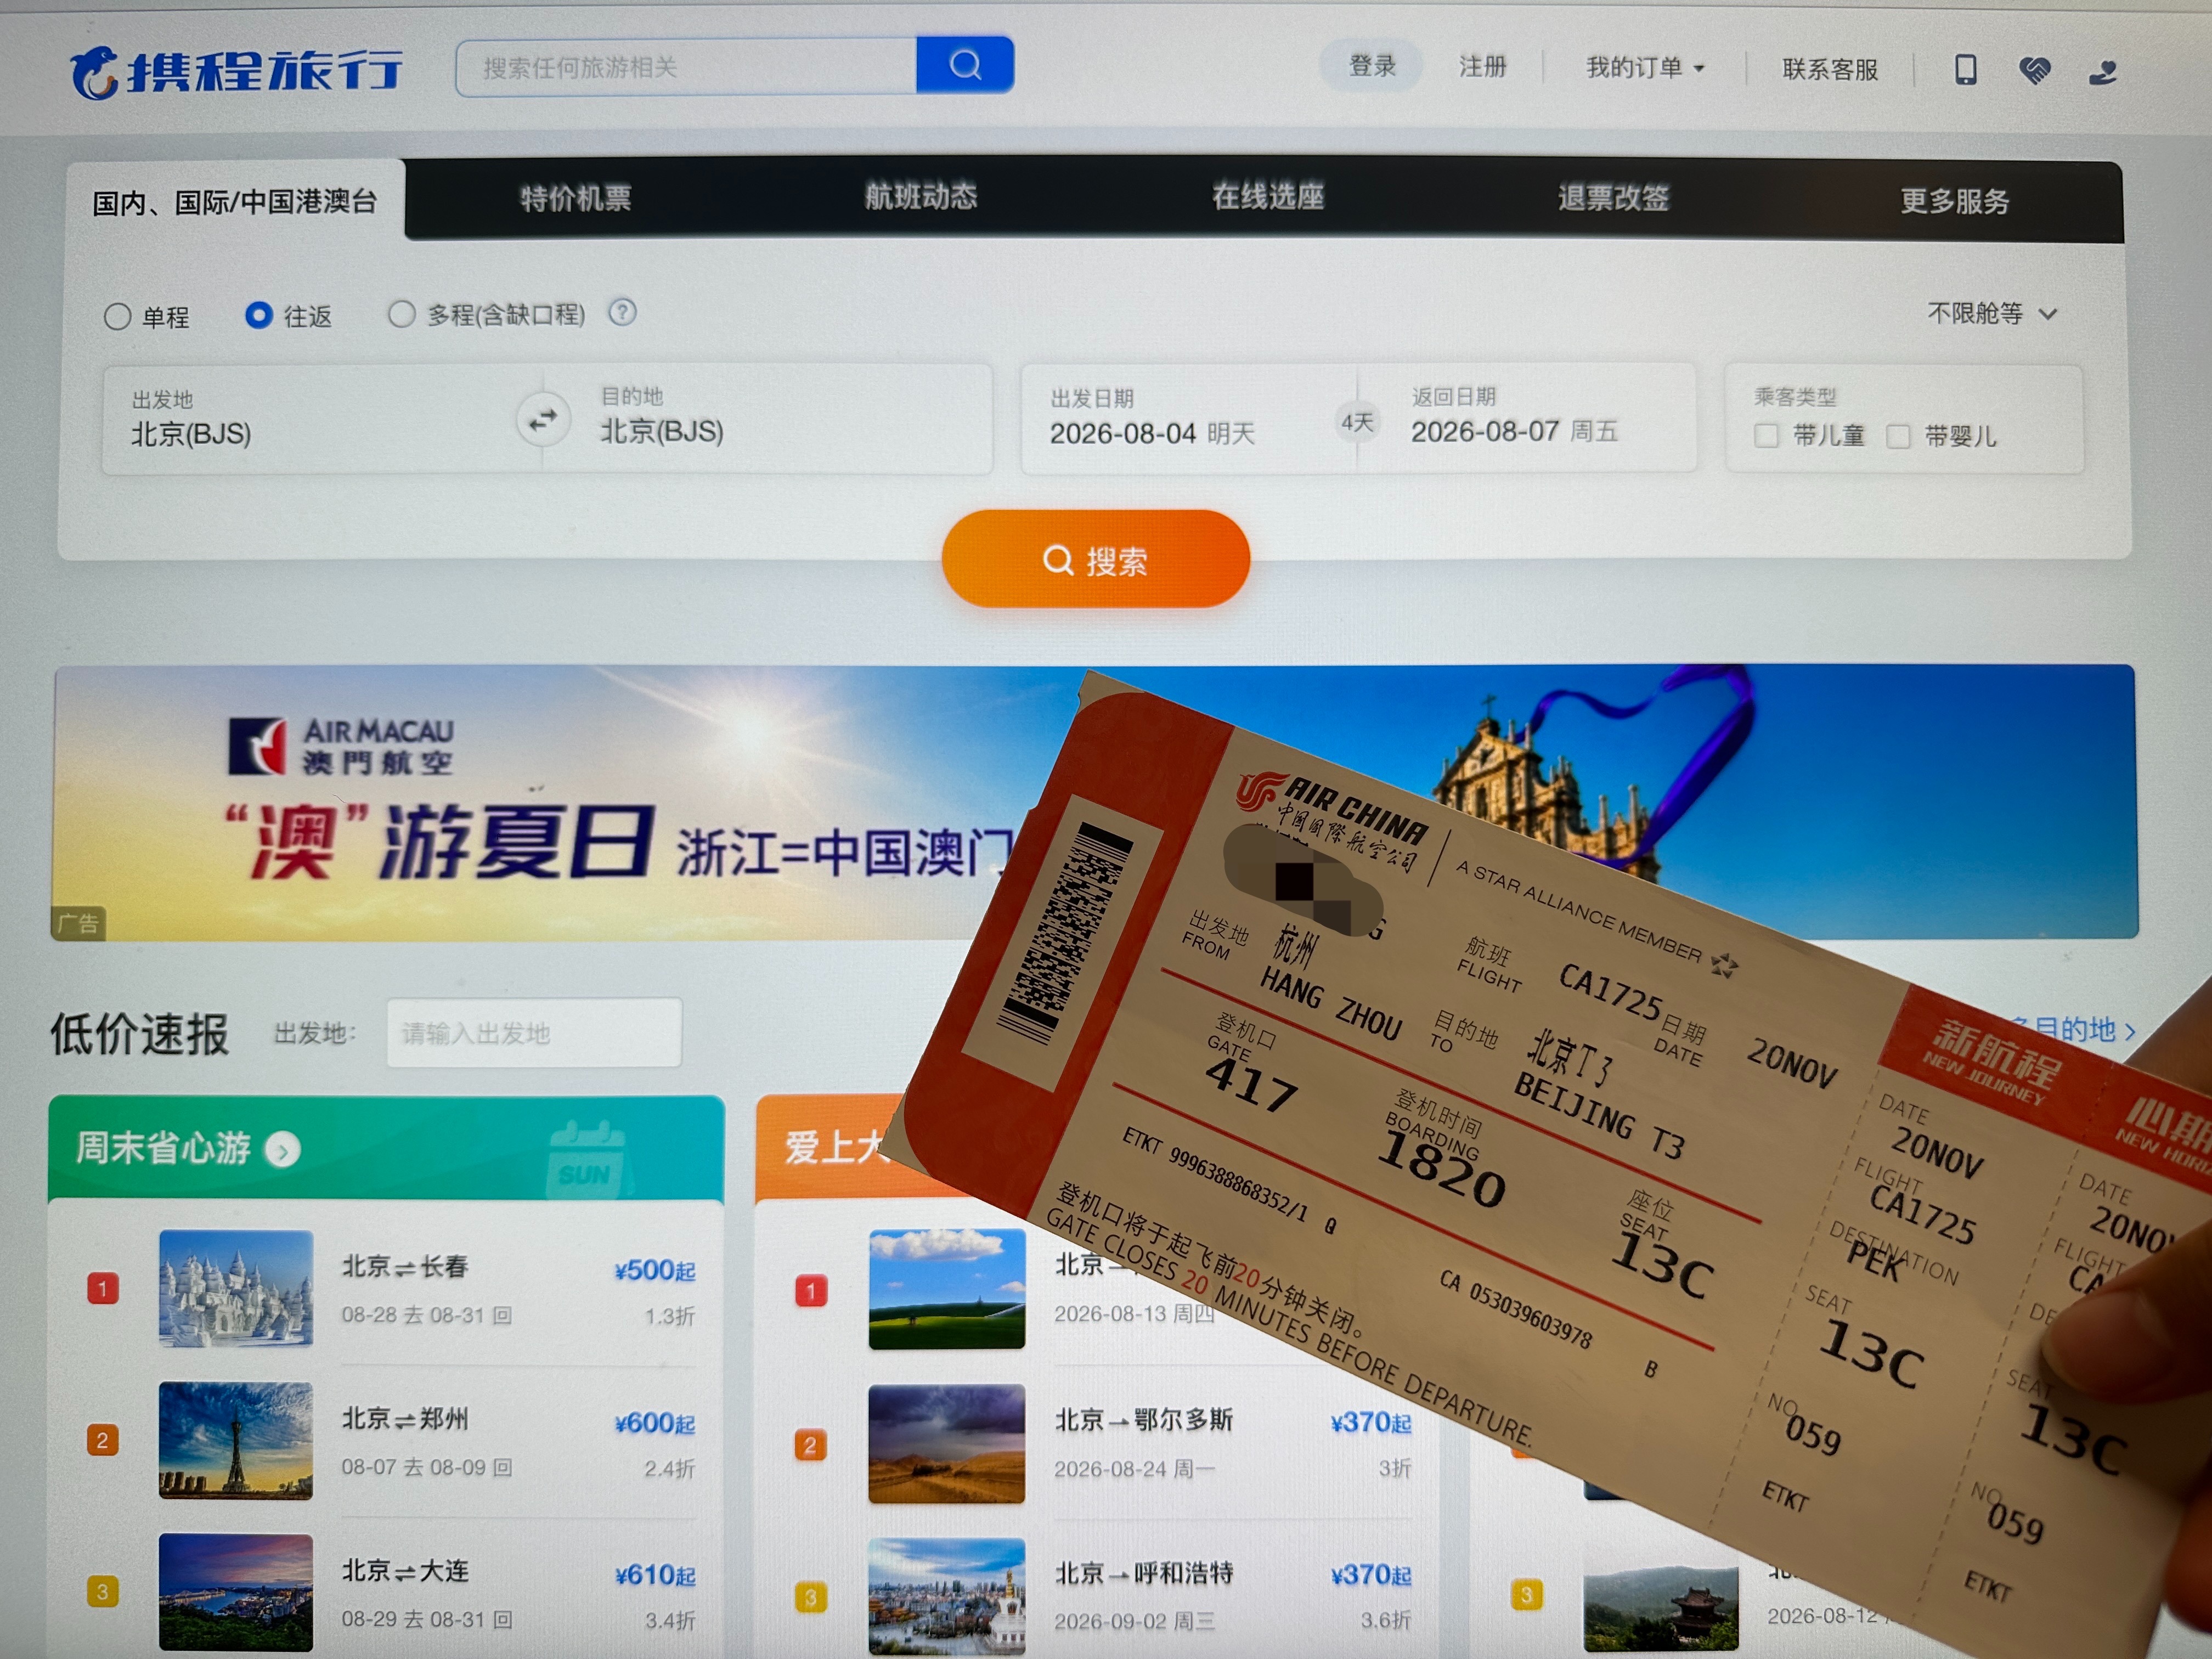Click the 周末省心游 card header
Image resolution: width=2212 pixels, height=1659 pixels.
(387, 1148)
